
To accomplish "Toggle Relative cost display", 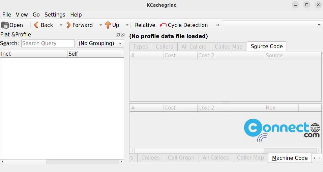I will [x=145, y=25].
